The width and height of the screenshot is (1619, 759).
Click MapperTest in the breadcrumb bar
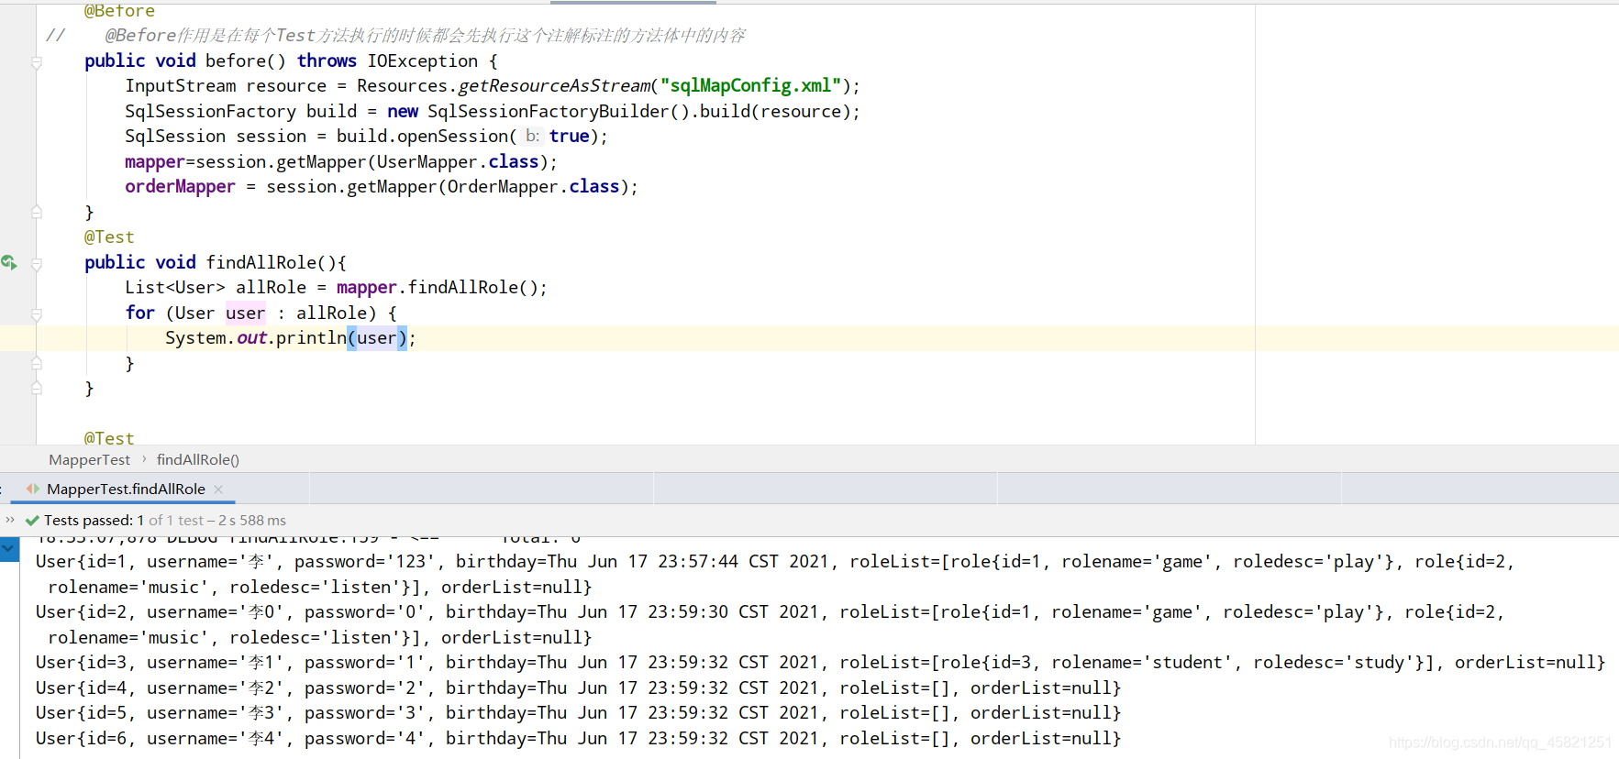[90, 460]
